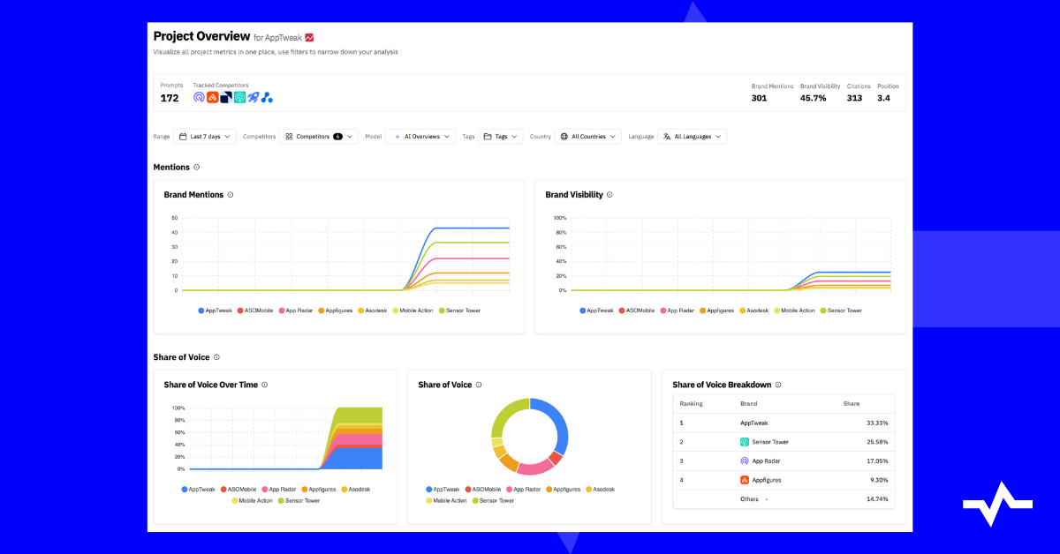This screenshot has height=554, width=1060.
Task: Click the calendar icon in Range filter
Action: 183,137
